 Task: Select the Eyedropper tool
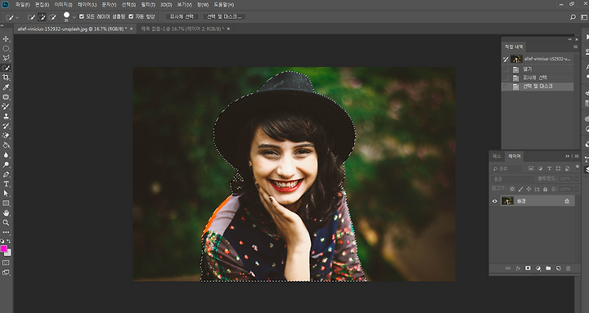6,87
